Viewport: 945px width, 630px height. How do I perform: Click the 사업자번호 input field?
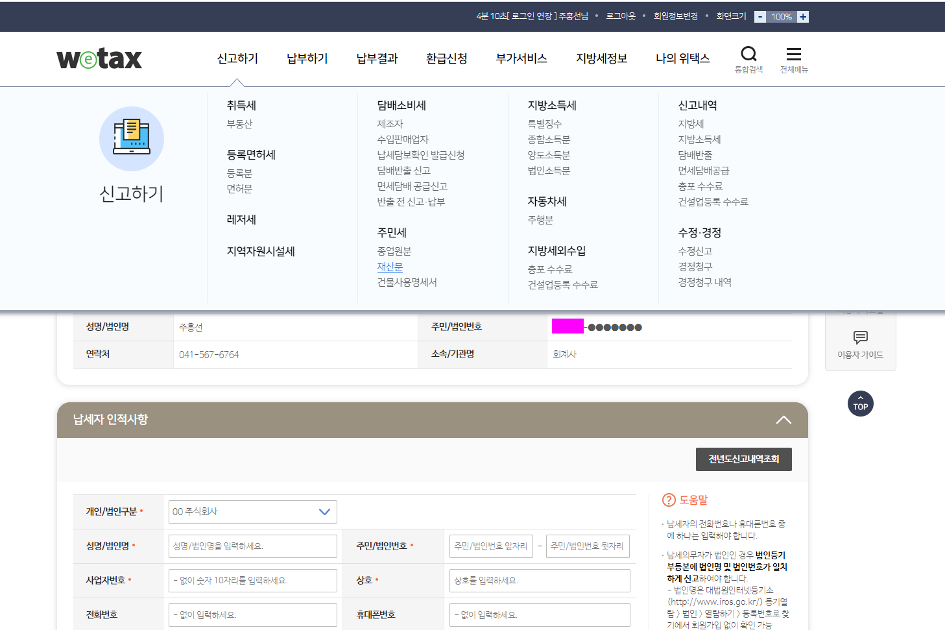pos(252,581)
